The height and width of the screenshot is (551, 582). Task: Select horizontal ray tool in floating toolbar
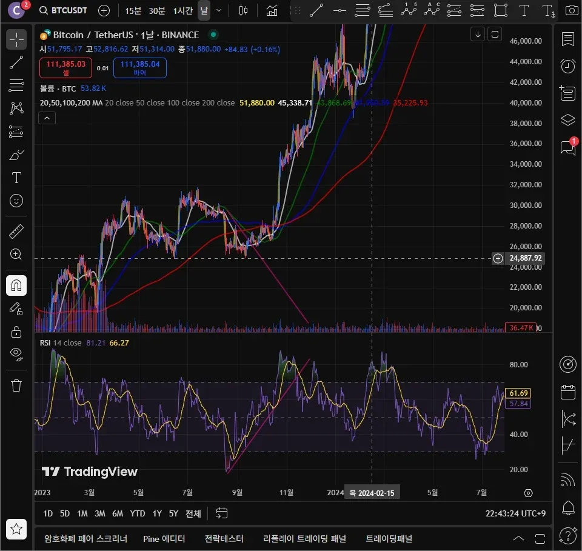(x=339, y=11)
